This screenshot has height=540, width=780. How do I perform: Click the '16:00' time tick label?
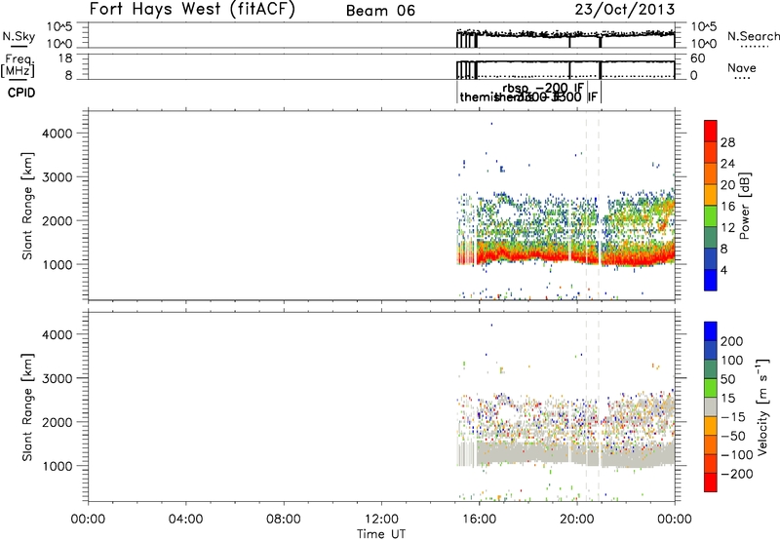pos(480,520)
